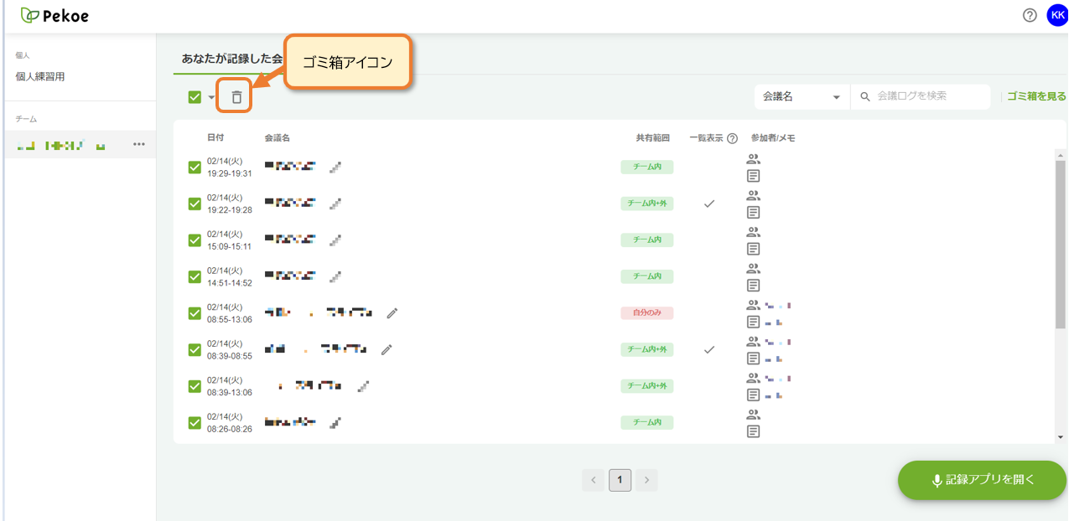Go to next page with right chevron
This screenshot has width=1069, height=521.
646,480
